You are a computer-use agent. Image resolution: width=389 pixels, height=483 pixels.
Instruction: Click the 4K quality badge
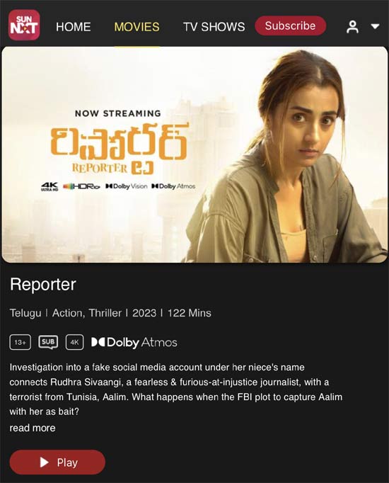[x=74, y=342]
